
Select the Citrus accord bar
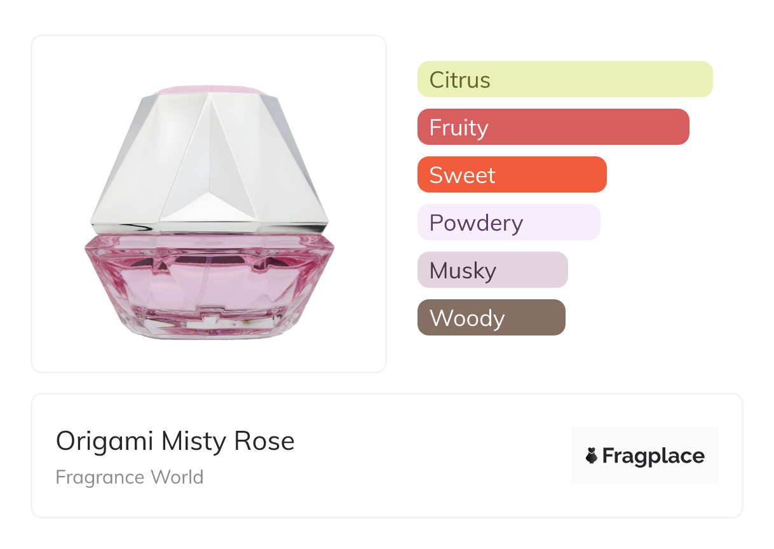(x=564, y=79)
